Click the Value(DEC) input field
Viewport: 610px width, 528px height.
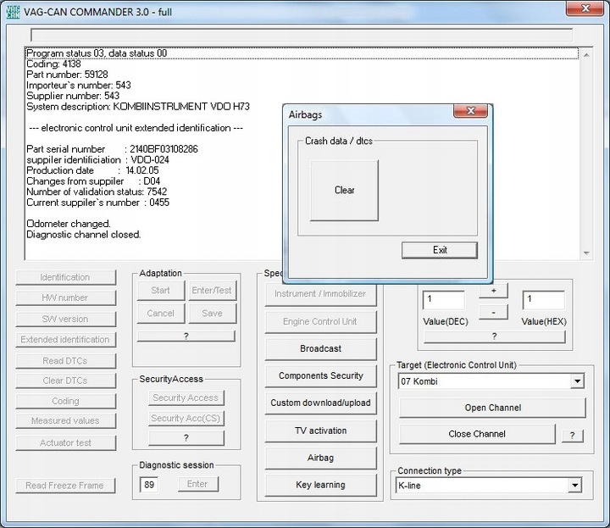tap(443, 300)
